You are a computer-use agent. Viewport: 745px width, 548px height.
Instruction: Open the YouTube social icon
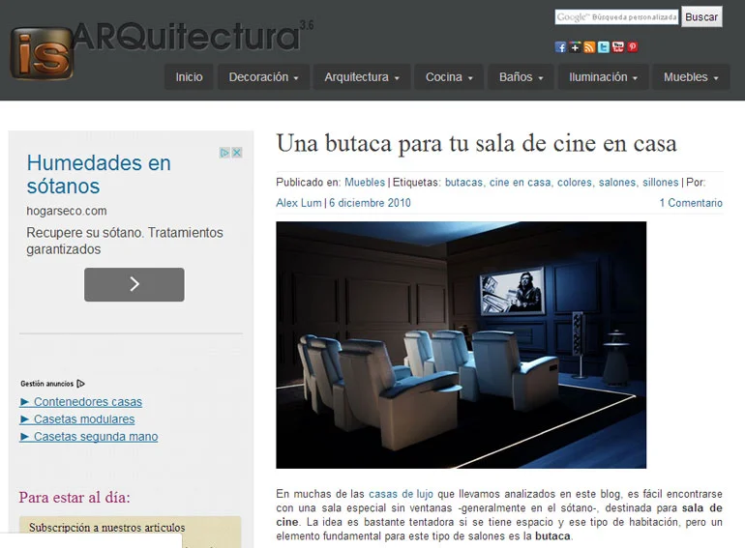pos(617,47)
